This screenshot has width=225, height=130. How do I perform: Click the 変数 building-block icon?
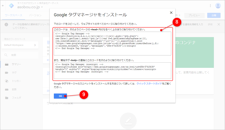click(x=7, y=89)
